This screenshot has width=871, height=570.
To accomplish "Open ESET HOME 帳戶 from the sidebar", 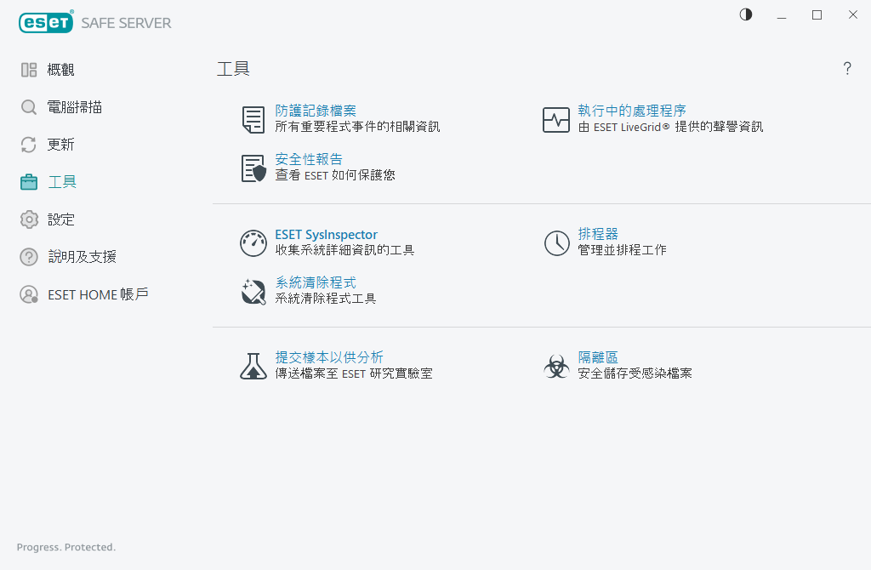I will point(98,294).
